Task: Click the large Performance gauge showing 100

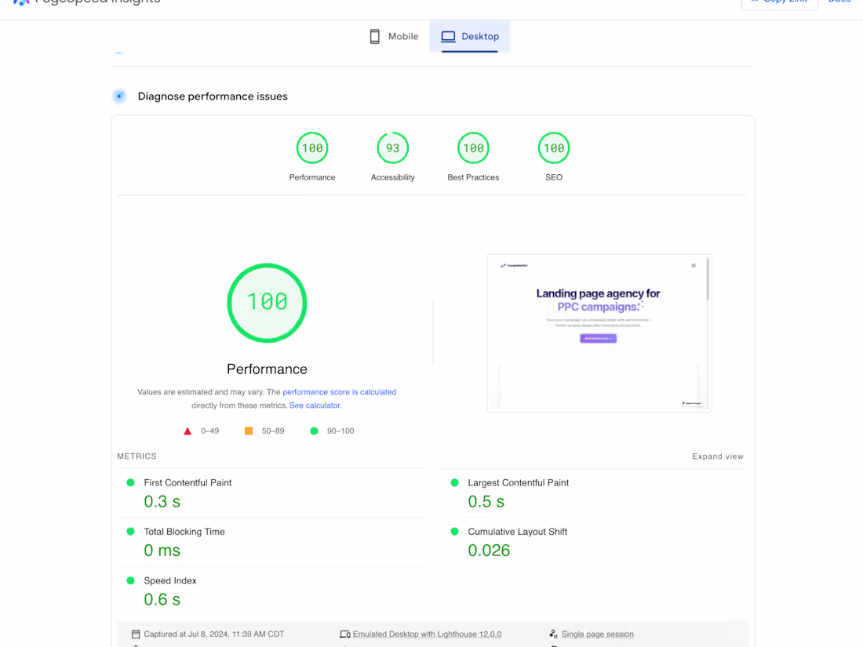Action: click(x=267, y=304)
